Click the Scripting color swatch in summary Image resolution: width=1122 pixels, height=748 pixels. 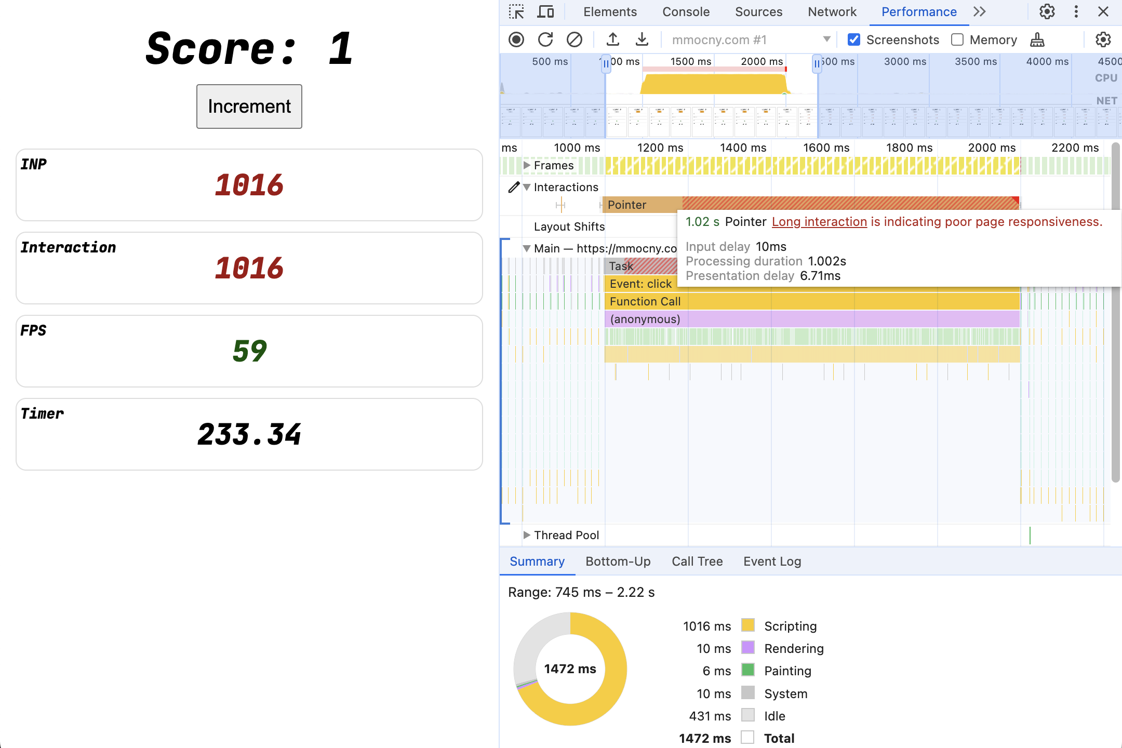click(745, 625)
